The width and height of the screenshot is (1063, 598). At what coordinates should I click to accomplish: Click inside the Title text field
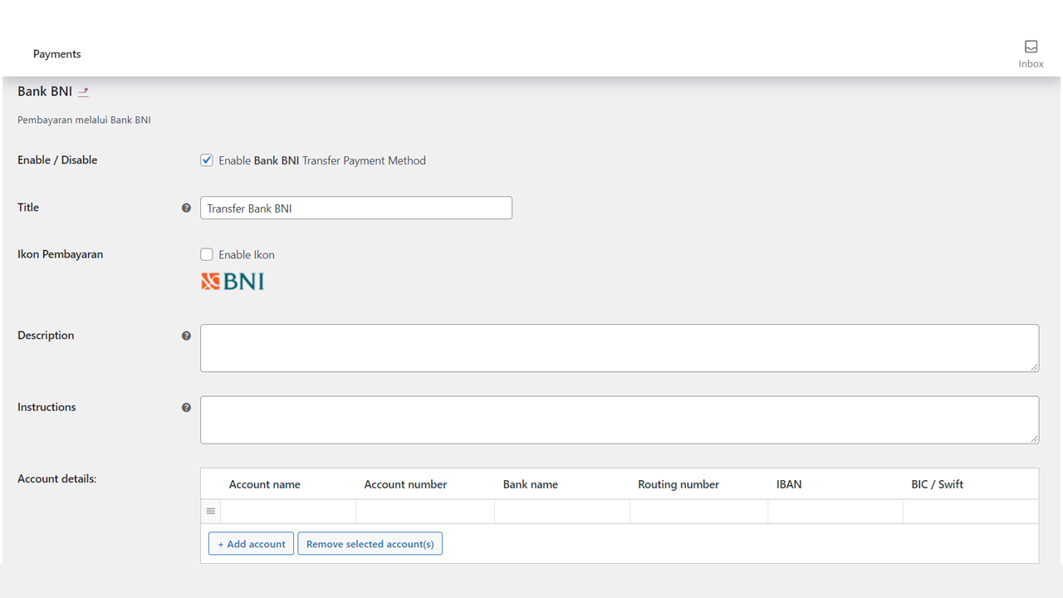click(x=355, y=208)
